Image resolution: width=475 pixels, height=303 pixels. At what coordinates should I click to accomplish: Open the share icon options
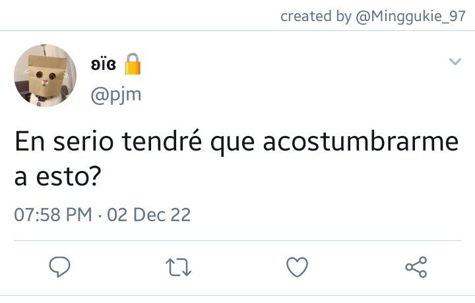416,267
